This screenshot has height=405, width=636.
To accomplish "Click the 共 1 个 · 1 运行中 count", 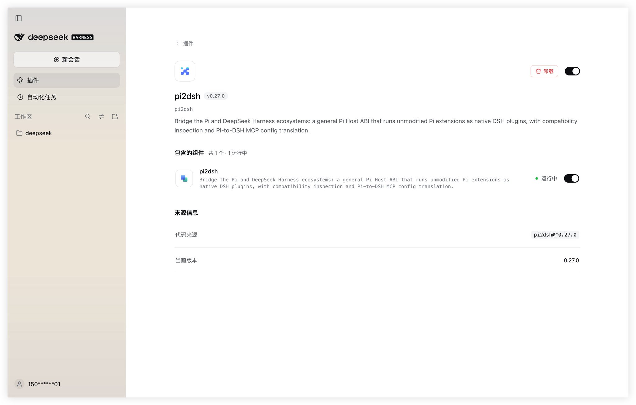I will coord(228,153).
